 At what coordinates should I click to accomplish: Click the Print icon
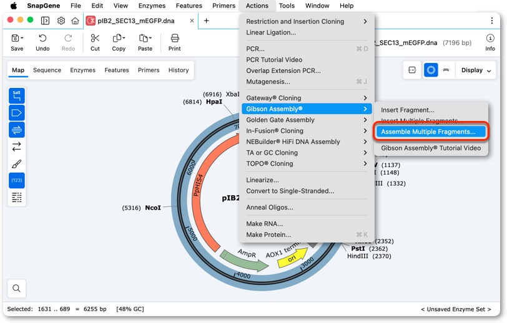pos(175,38)
